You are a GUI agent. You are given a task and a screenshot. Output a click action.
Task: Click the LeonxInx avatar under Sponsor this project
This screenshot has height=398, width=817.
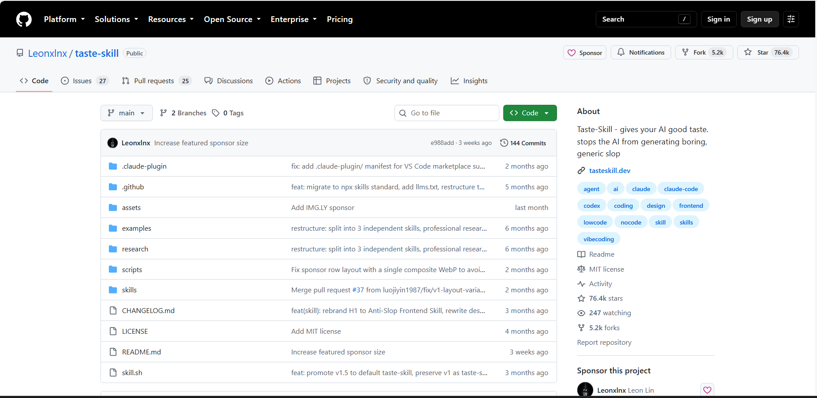585,390
